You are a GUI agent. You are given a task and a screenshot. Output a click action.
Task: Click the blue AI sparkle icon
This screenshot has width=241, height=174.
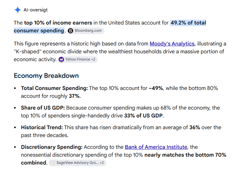[17, 10]
